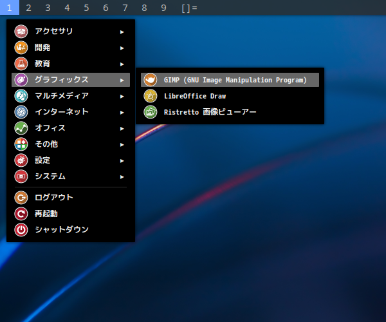Click the グラフィックス submenu arrow
This screenshot has height=322, width=386.
coord(122,80)
